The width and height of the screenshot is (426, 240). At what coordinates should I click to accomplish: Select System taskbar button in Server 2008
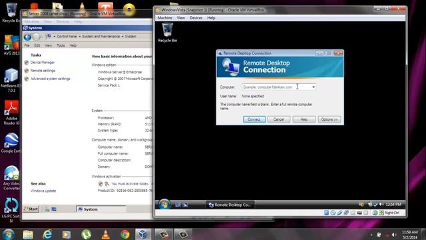coord(101,209)
